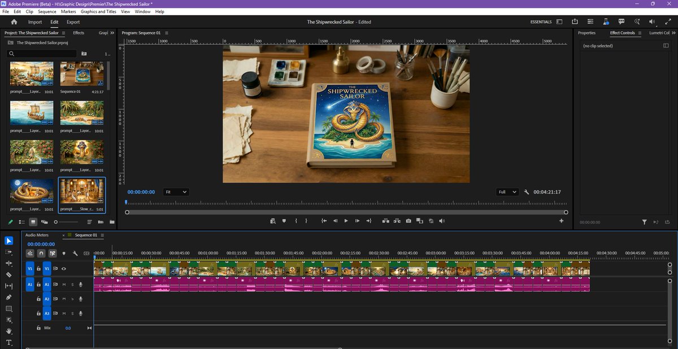Switch to the Effect Controls tab
The image size is (678, 349).
[x=621, y=33]
